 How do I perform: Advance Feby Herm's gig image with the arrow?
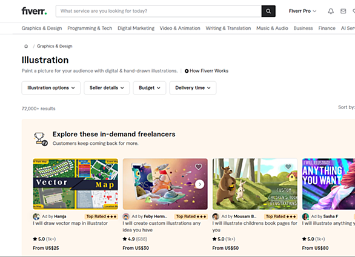pyautogui.click(x=200, y=184)
